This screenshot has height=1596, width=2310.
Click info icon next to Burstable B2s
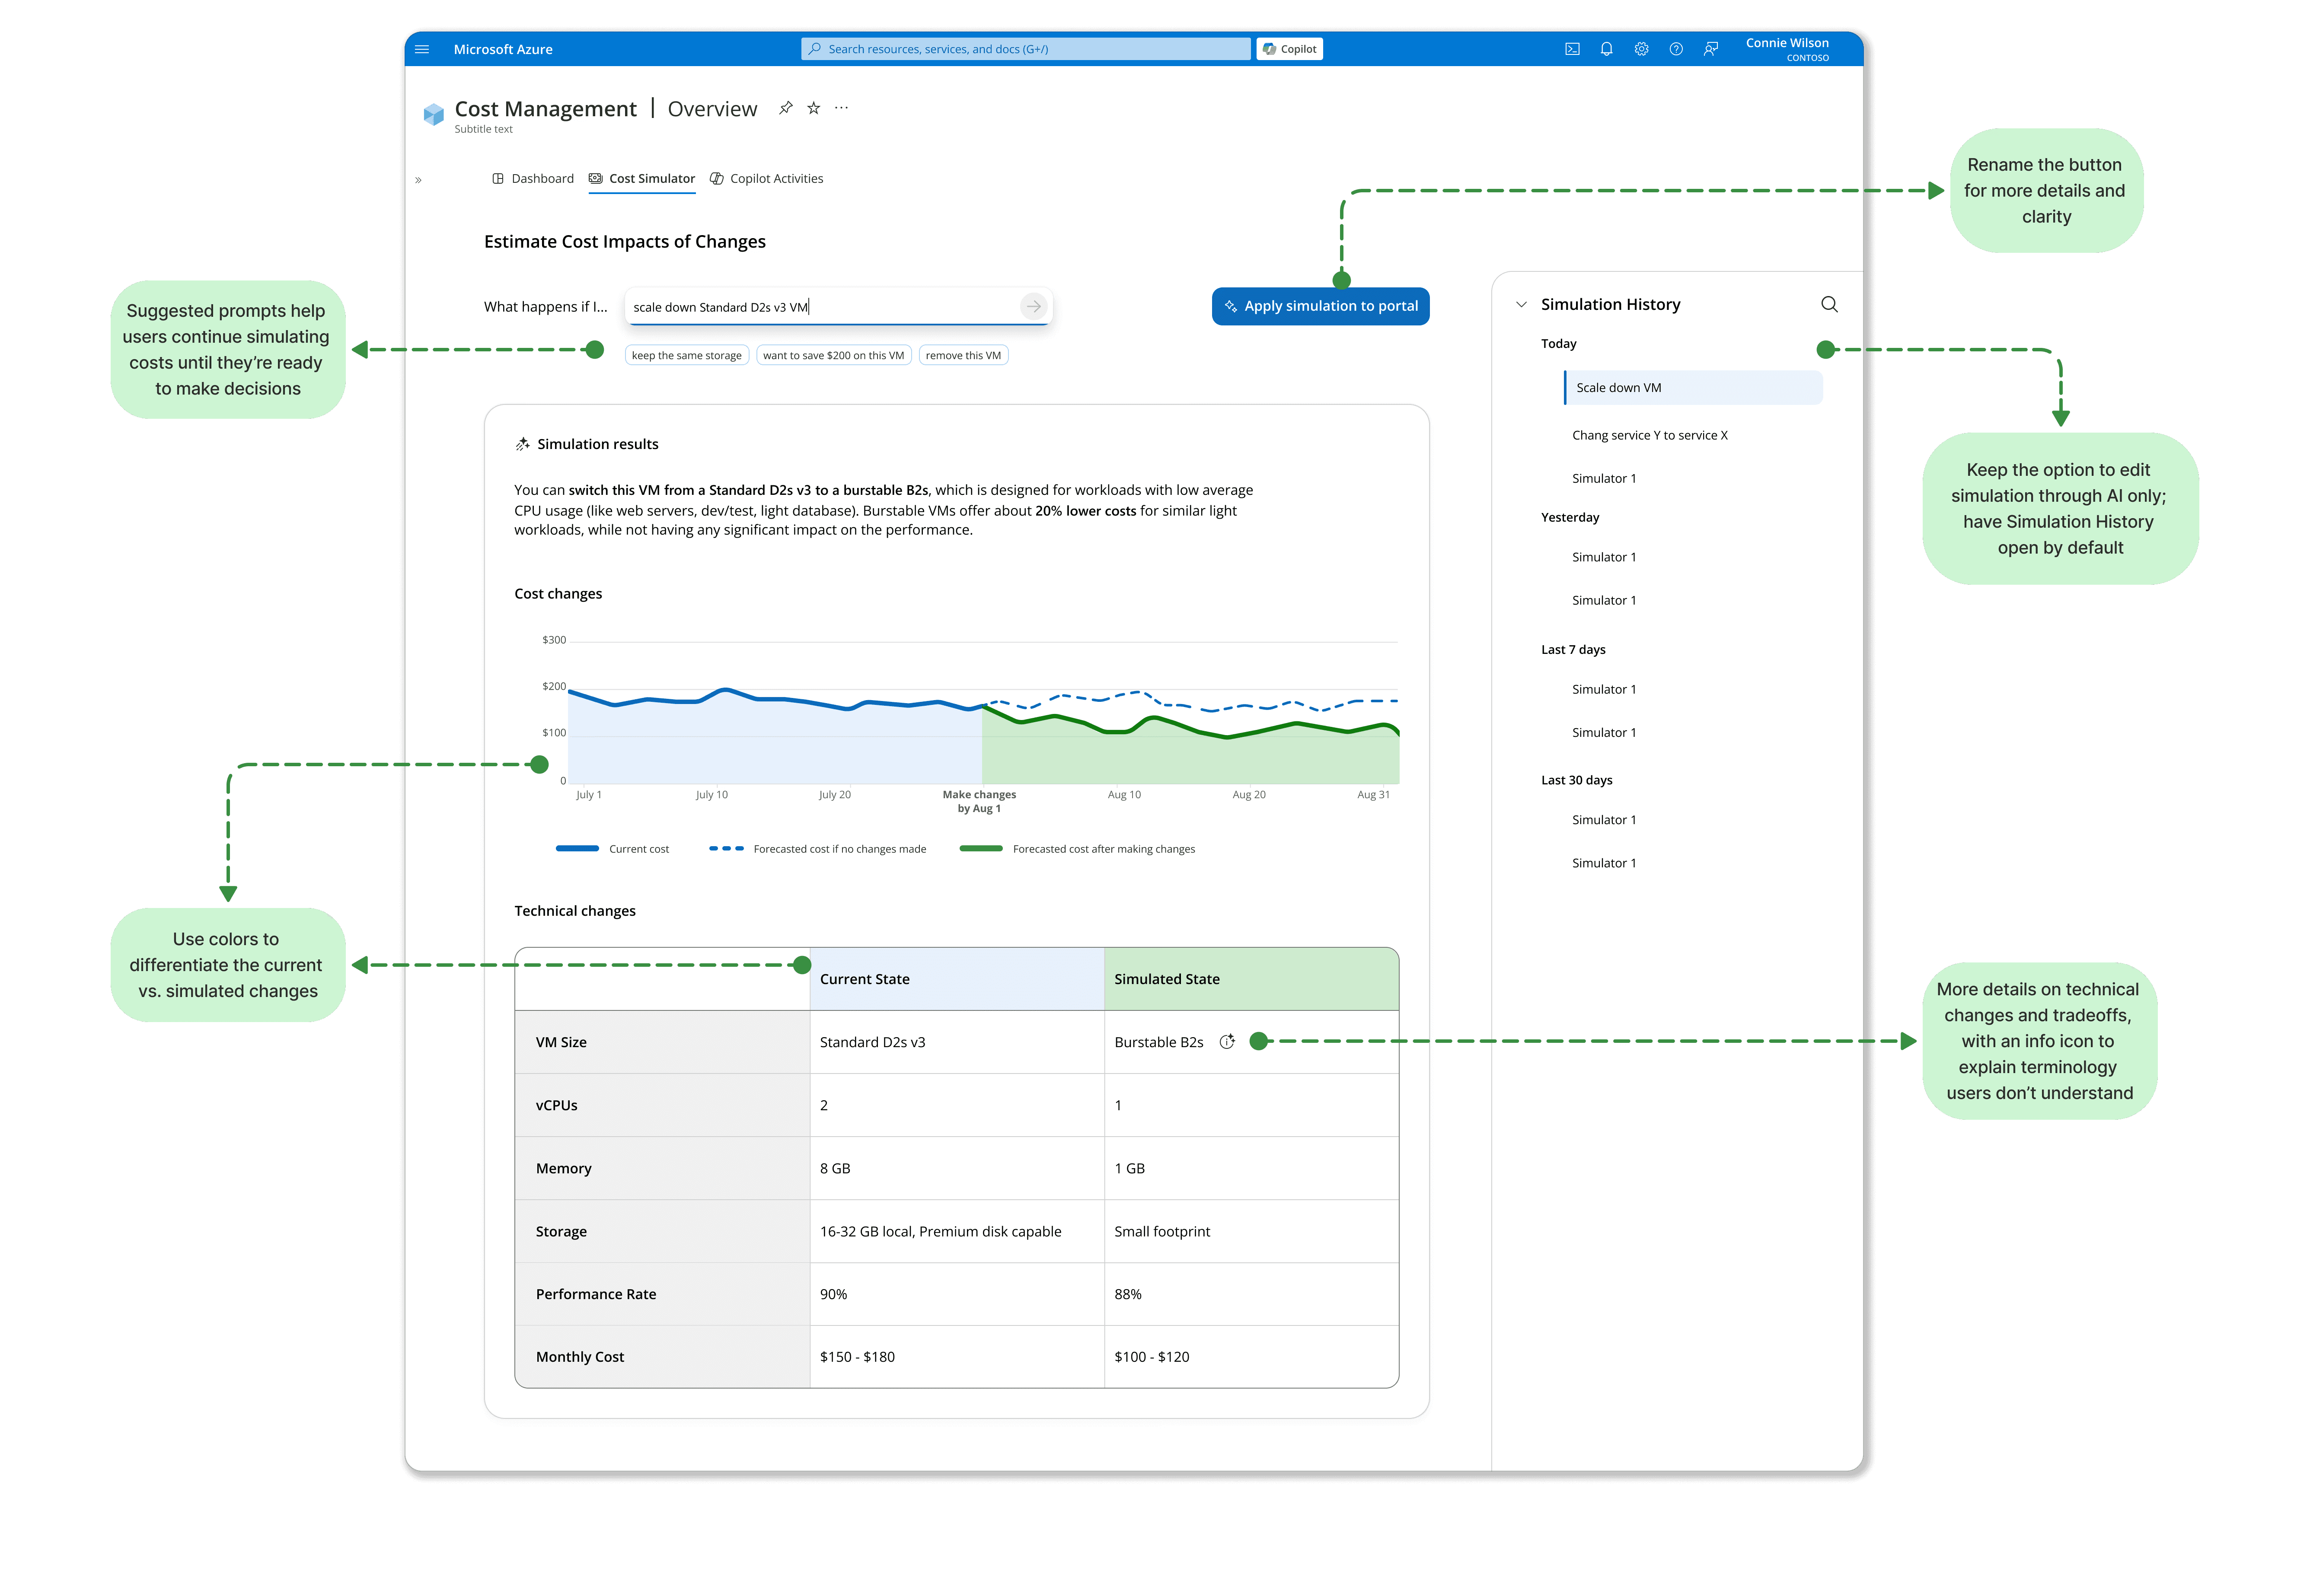click(1227, 1042)
